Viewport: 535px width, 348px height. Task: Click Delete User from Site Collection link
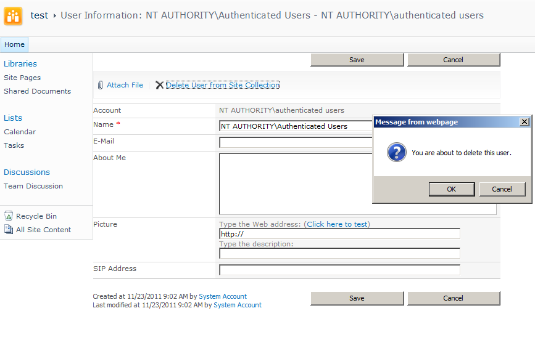[223, 85]
